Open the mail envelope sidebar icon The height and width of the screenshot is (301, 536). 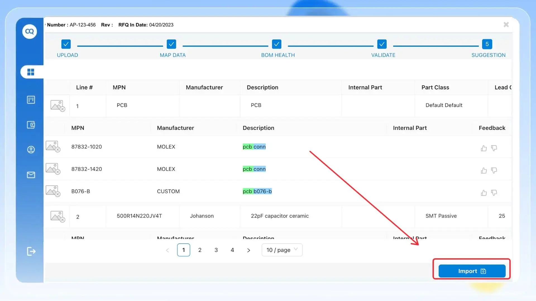point(31,175)
